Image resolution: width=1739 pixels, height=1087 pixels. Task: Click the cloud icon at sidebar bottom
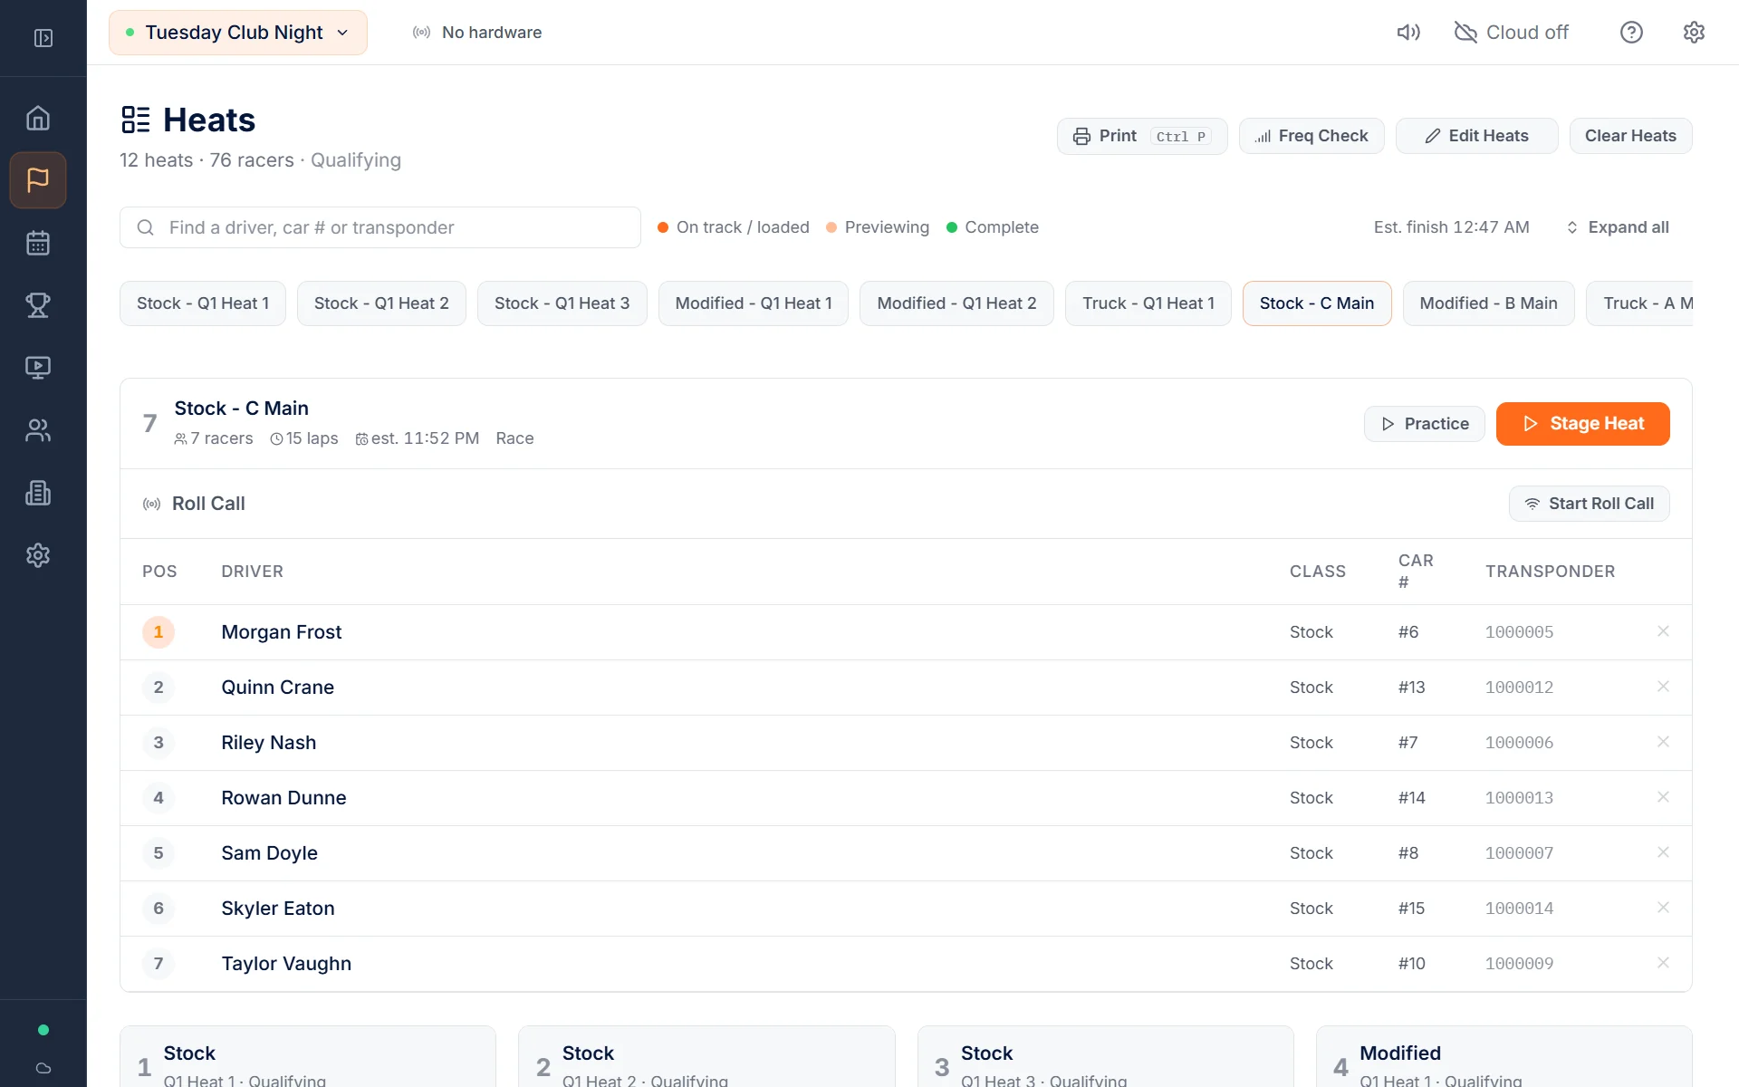(x=43, y=1068)
